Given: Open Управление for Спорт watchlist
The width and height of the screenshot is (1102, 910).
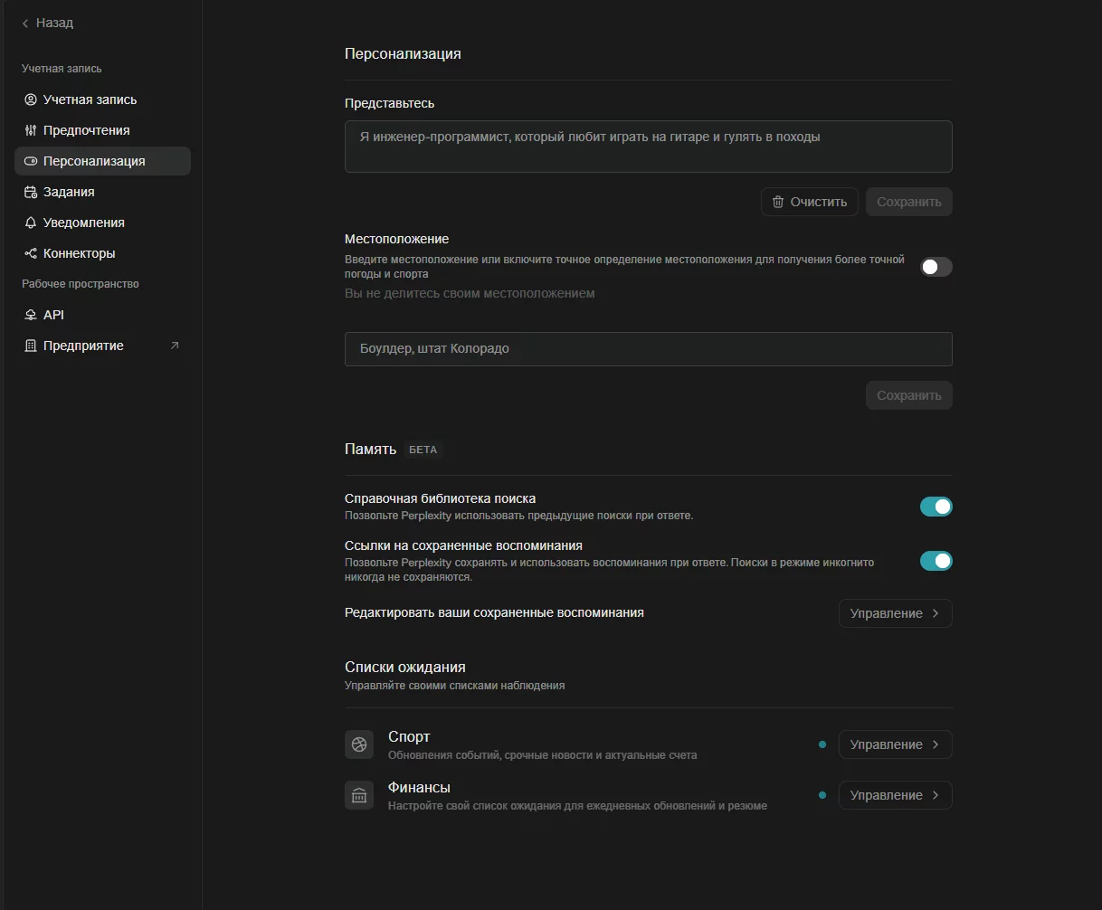Looking at the screenshot, I should coord(895,744).
